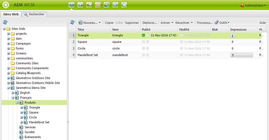The width and height of the screenshot is (269, 140).
Task: Click the Etat column header
Action: click(x=220, y=29)
